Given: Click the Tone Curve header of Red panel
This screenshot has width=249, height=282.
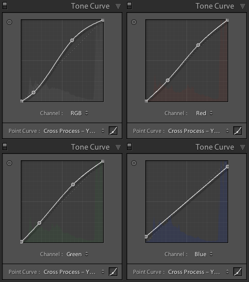Looking at the screenshot, I should 215,6.
